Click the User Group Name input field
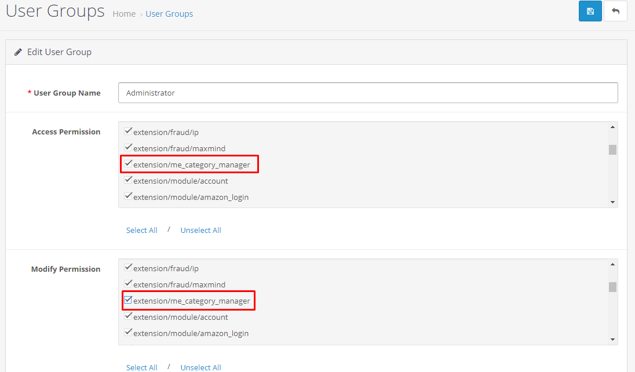635x372 pixels. 368,93
